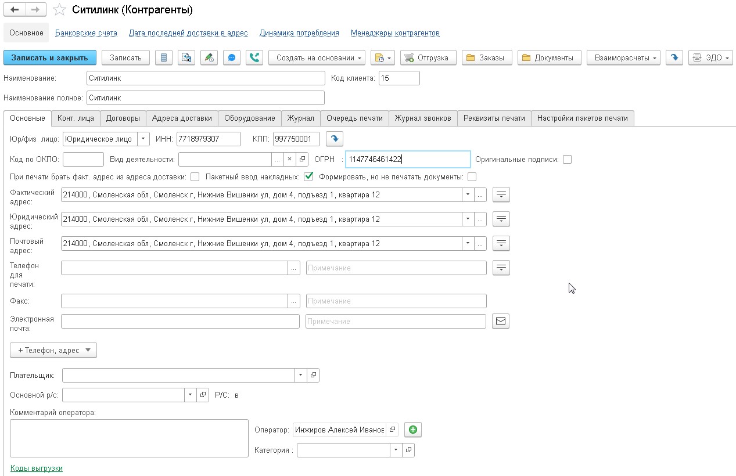Expand the '+ Телефон, адрес' dropdown button
Image resolution: width=736 pixels, height=476 pixels.
[53, 350]
